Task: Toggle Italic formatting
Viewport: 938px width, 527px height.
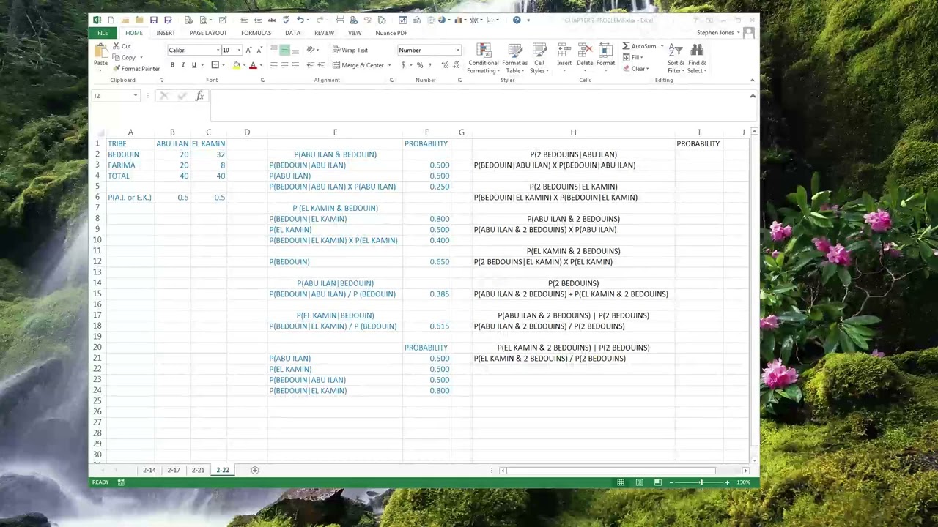Action: 183,65
